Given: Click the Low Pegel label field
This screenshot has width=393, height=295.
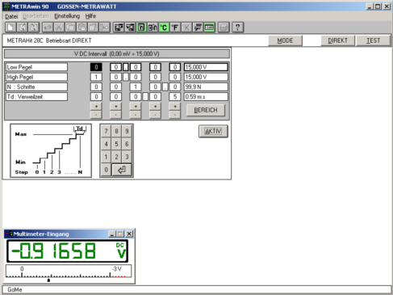Looking at the screenshot, I should click(x=36, y=67).
